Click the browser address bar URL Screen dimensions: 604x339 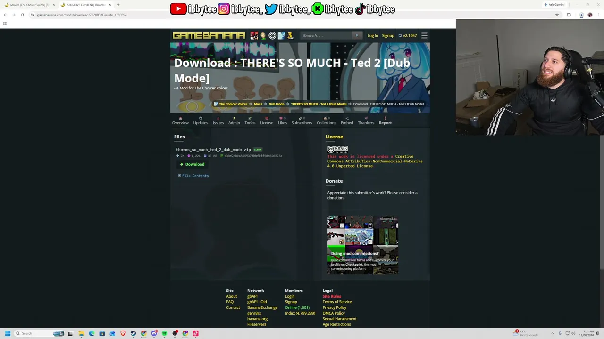82,15
